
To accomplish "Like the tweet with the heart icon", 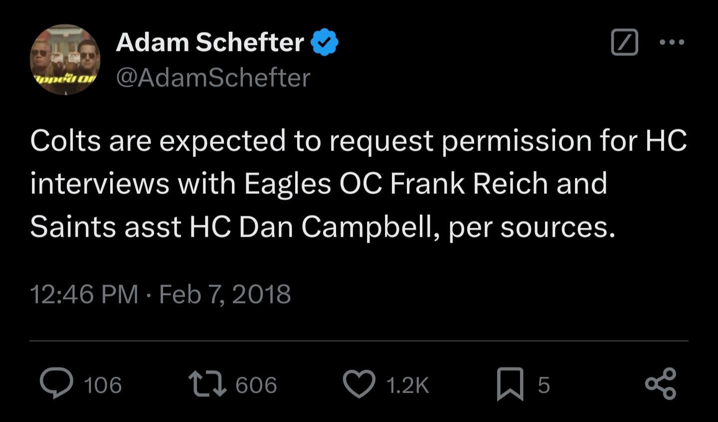I will click(x=359, y=384).
